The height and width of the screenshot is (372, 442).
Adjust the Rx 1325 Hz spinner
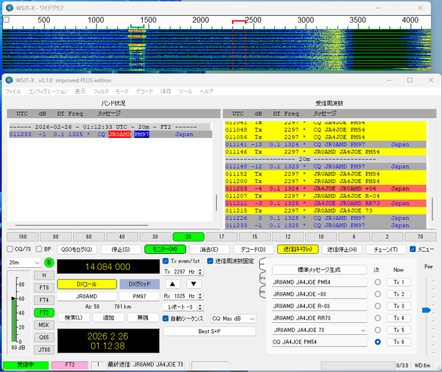point(200,296)
